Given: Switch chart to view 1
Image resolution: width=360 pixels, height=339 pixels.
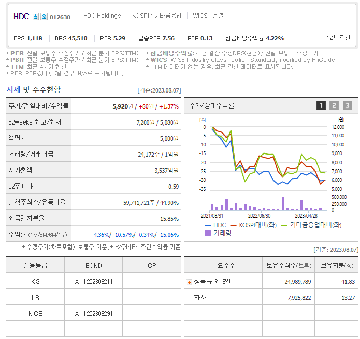Looking at the screenshot, I should click(321, 105).
